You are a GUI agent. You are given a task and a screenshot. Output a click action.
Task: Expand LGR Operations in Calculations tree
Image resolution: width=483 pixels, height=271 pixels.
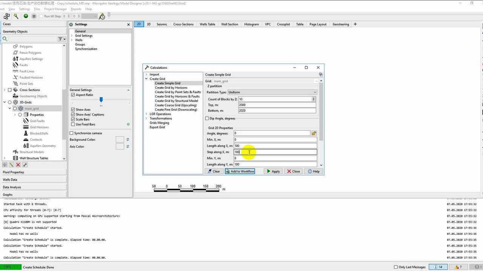click(146, 114)
